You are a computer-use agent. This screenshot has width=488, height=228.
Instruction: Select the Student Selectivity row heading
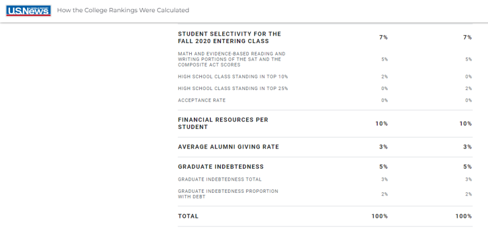[x=230, y=37]
